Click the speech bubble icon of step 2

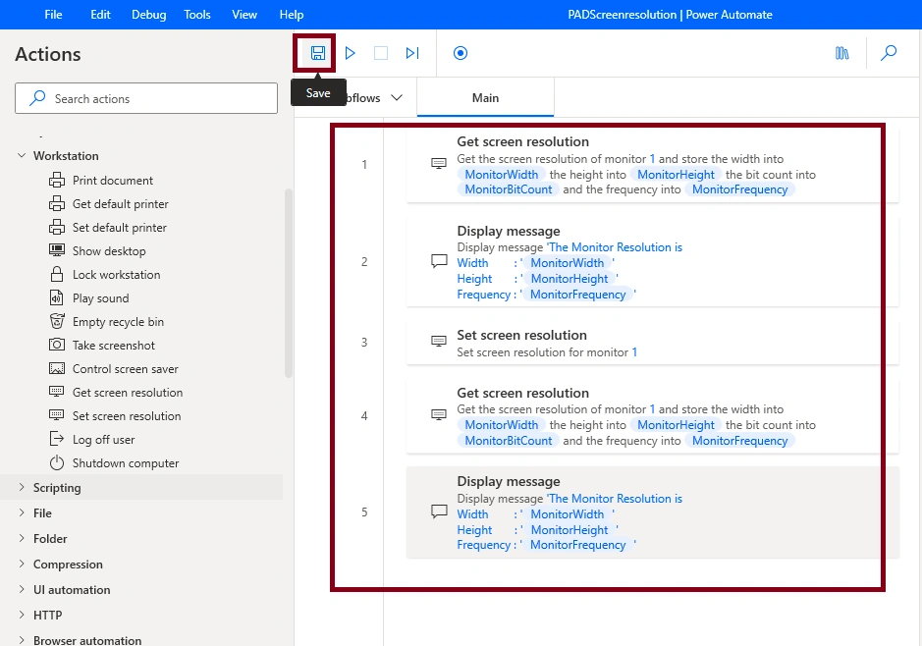coord(439,261)
